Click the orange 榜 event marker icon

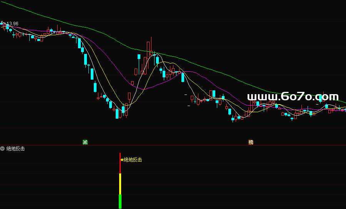click(x=251, y=142)
